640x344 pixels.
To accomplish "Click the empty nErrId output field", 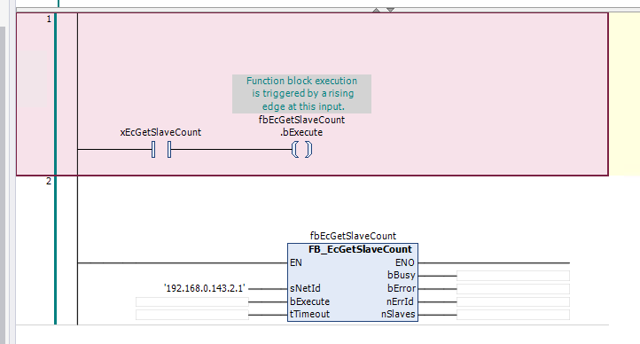I will pyautogui.click(x=513, y=302).
